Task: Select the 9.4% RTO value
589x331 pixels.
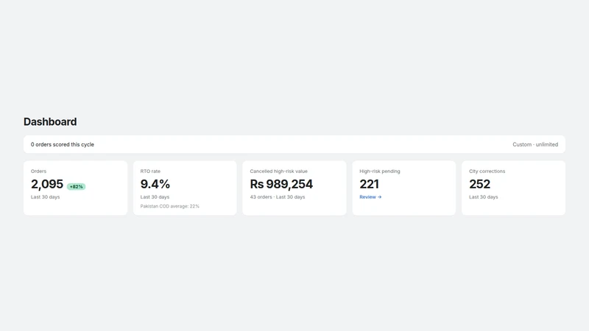Action: [x=155, y=185]
